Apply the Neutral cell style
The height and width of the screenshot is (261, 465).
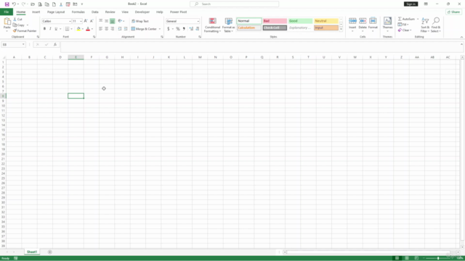326,21
